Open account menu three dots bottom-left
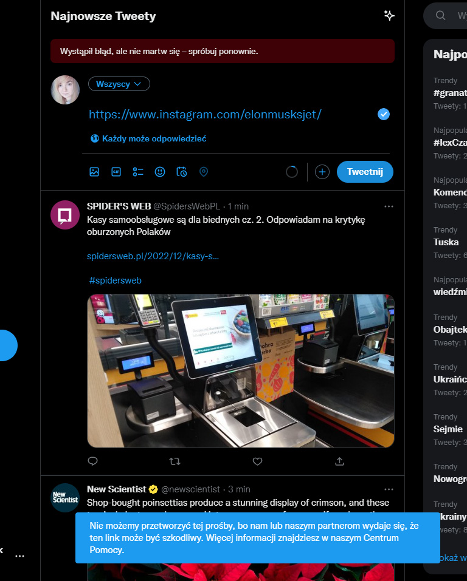 19,556
